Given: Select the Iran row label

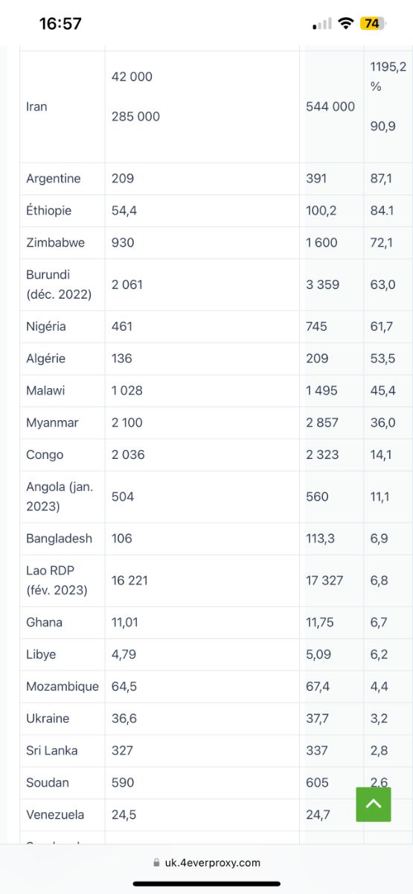Looking at the screenshot, I should coord(36,107).
